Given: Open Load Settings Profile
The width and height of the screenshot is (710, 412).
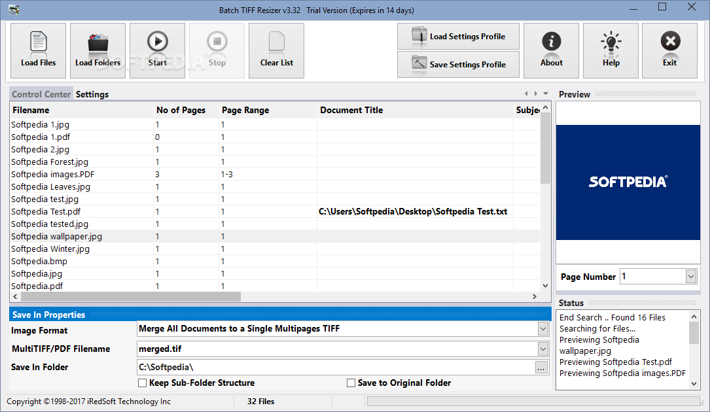Looking at the screenshot, I should pyautogui.click(x=458, y=36).
